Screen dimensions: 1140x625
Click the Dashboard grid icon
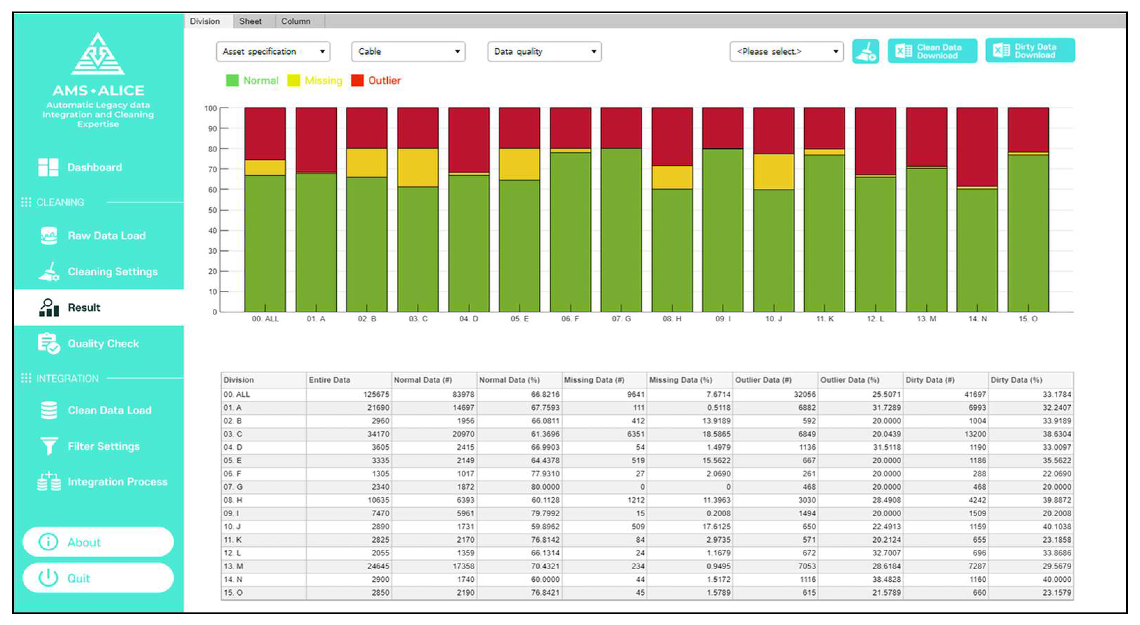[48, 167]
